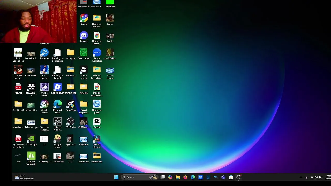Select the tiger jawn image file
The width and height of the screenshot is (331, 186).
click(x=71, y=140)
